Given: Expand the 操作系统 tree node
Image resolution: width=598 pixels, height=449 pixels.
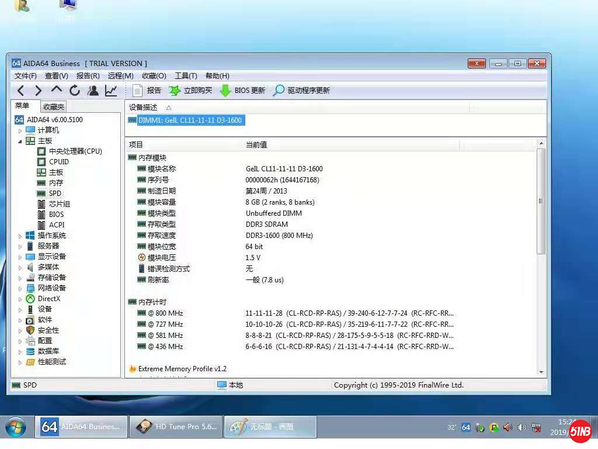Looking at the screenshot, I should (x=20, y=236).
